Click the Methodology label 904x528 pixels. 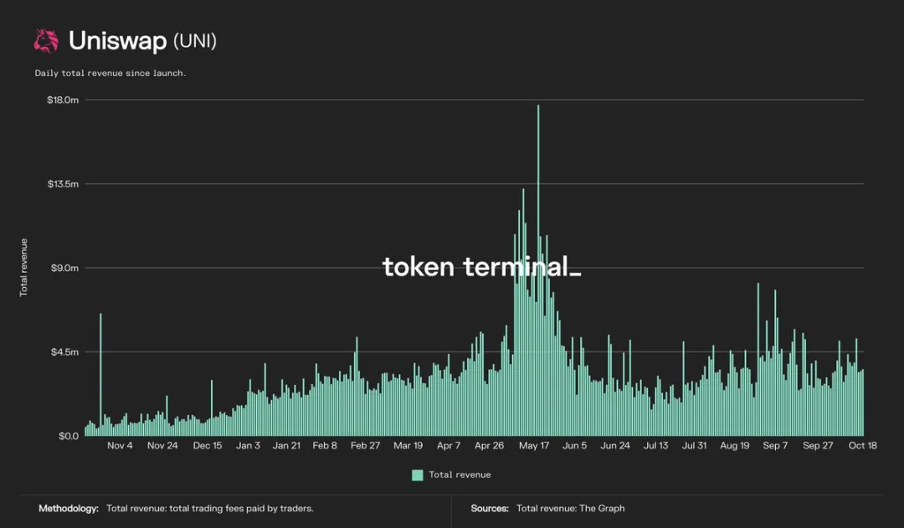click(69, 509)
